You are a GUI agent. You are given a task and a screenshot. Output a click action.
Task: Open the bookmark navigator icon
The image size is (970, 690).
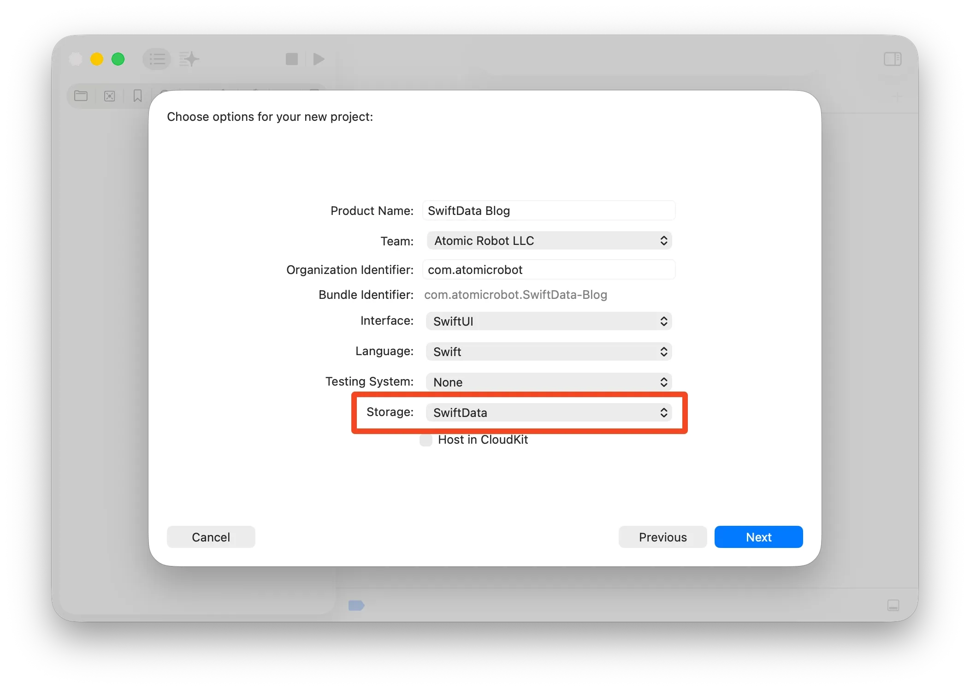click(x=137, y=96)
